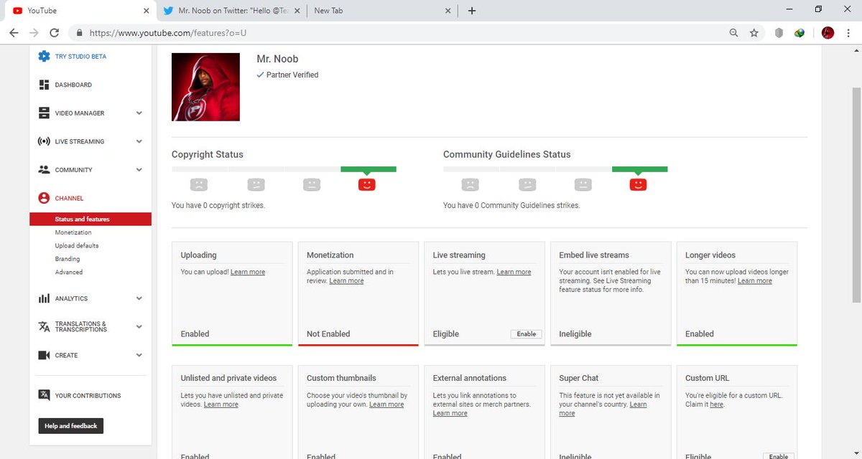Click the site lock icon in address bar
The height and width of the screenshot is (459, 862).
(78, 33)
